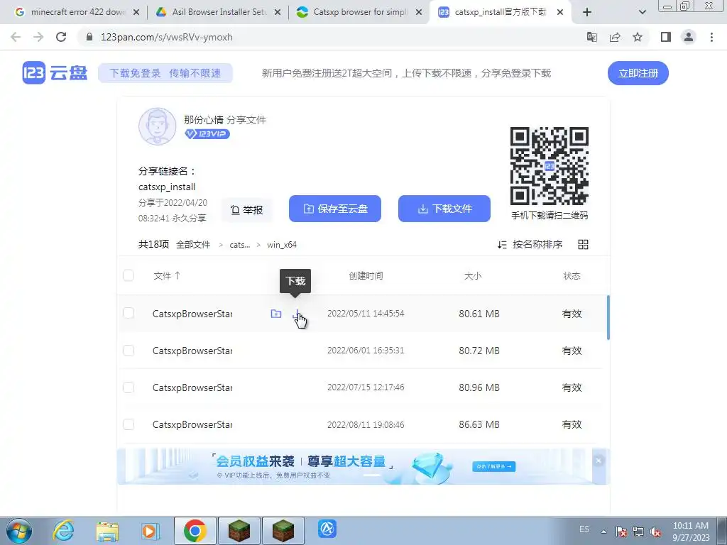The height and width of the screenshot is (545, 727).
Task: Toggle the select-all files checkbox
Action: pyautogui.click(x=129, y=275)
